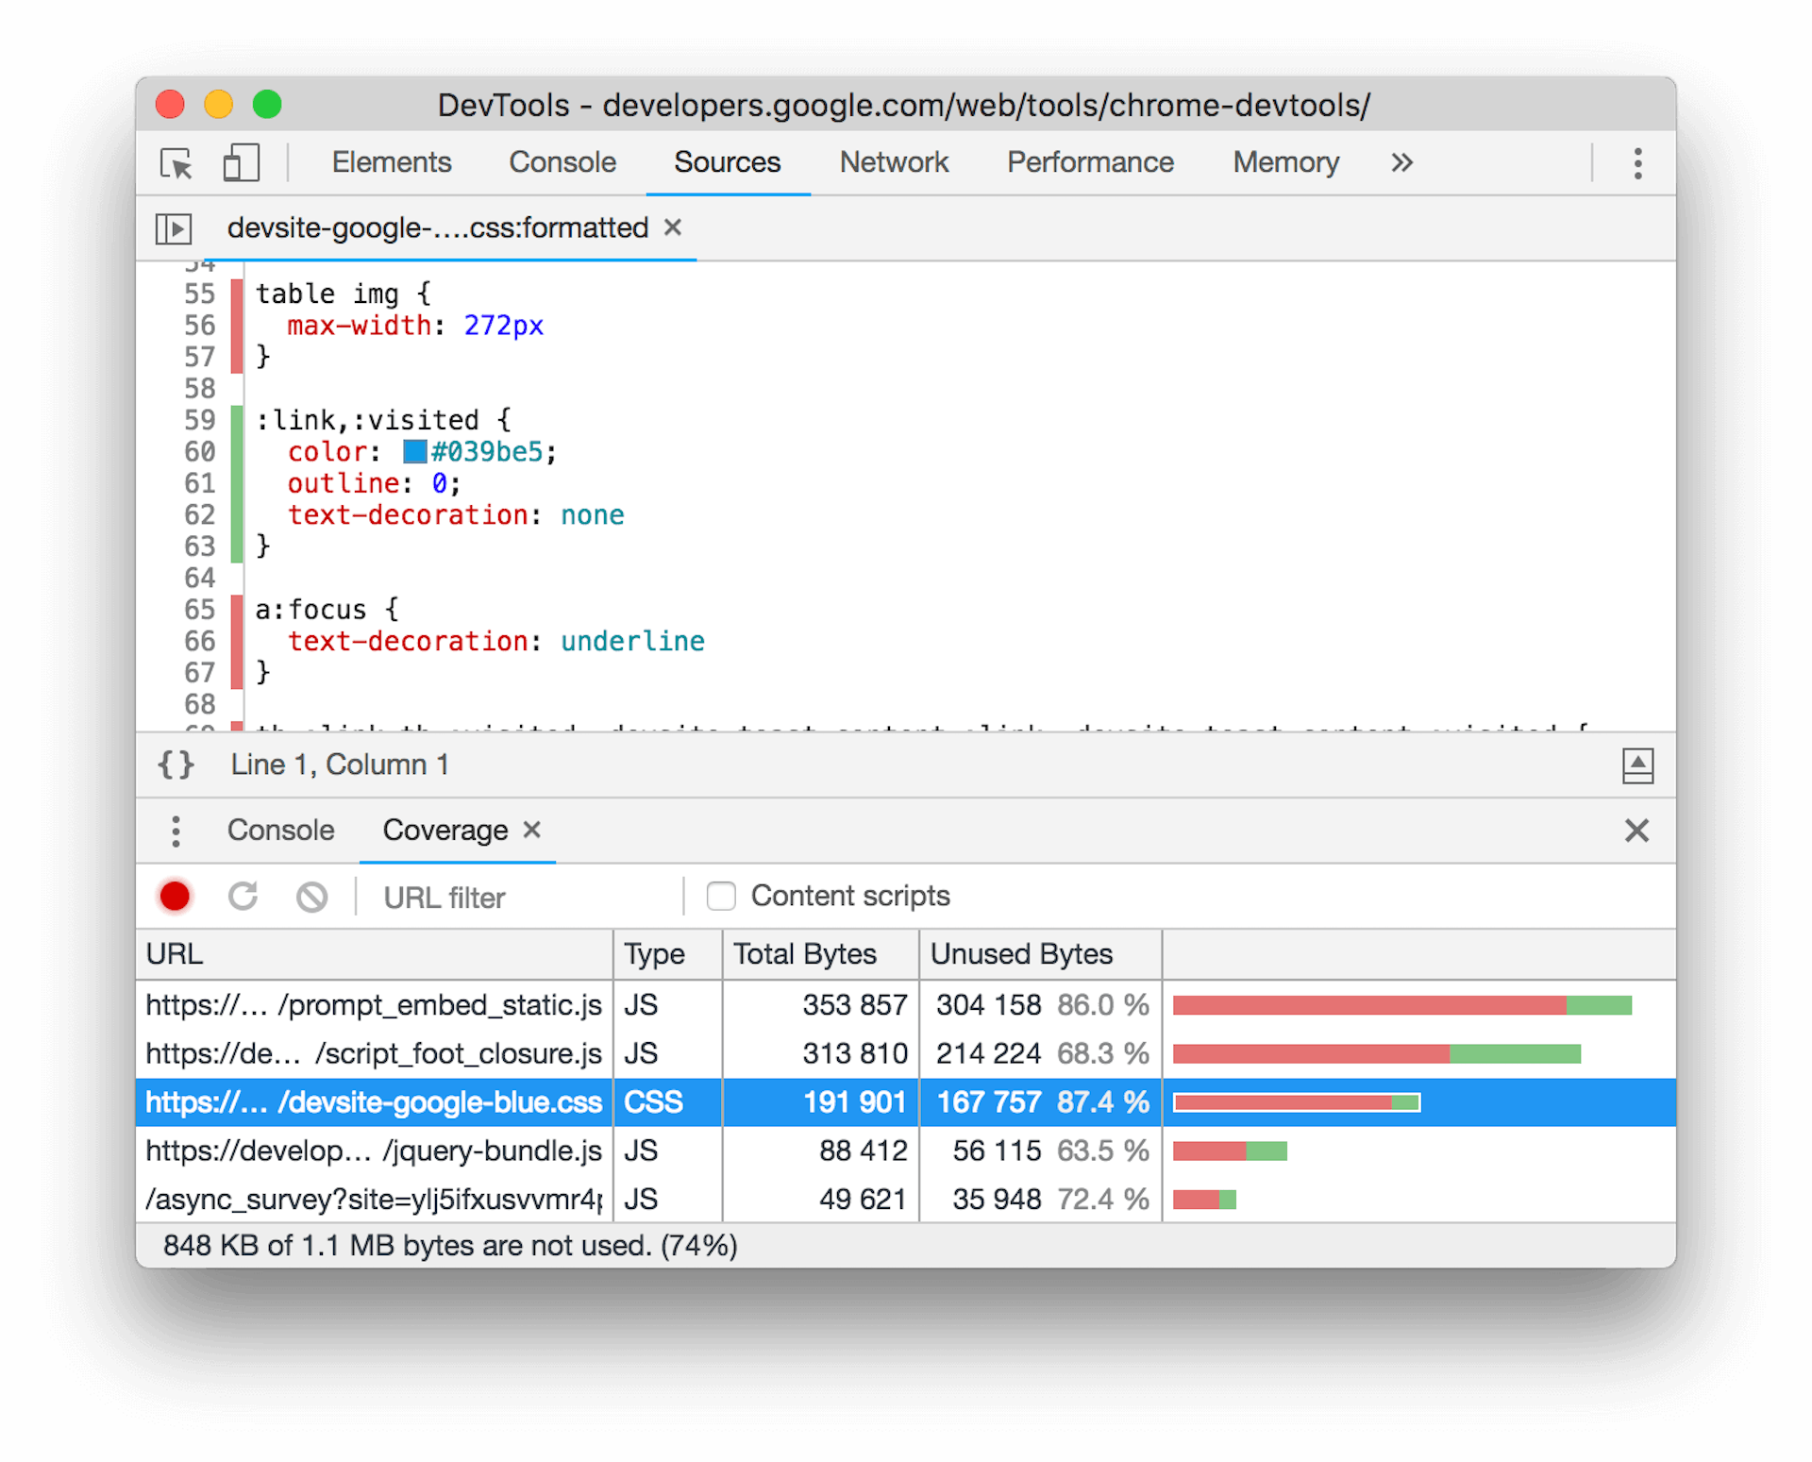Toggle the Content scripts checkbox
Image resolution: width=1812 pixels, height=1462 pixels.
tap(717, 895)
